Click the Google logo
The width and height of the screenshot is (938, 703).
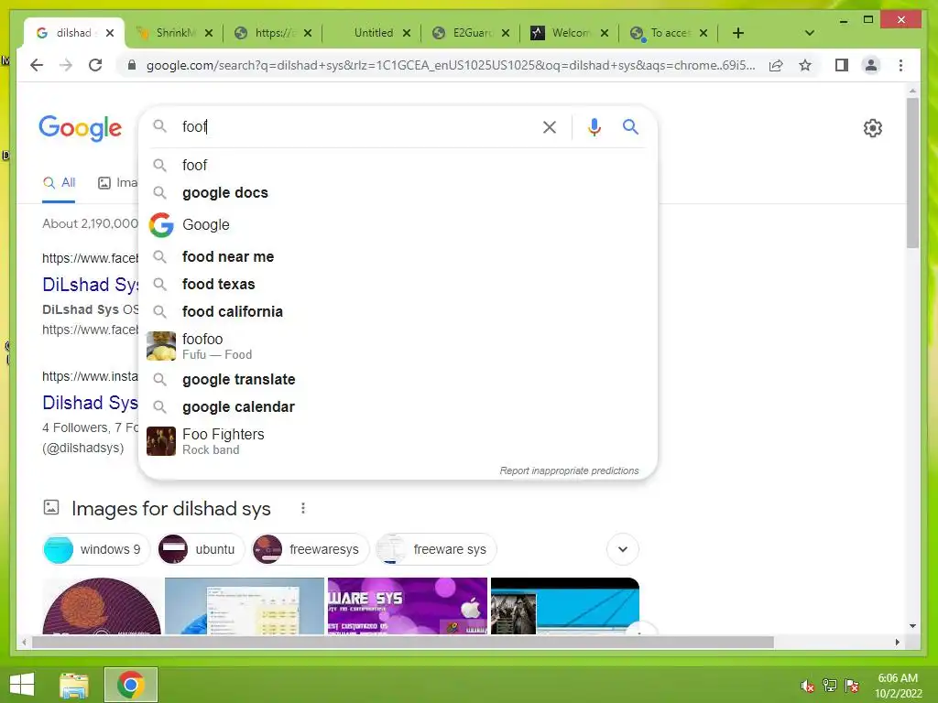(81, 127)
